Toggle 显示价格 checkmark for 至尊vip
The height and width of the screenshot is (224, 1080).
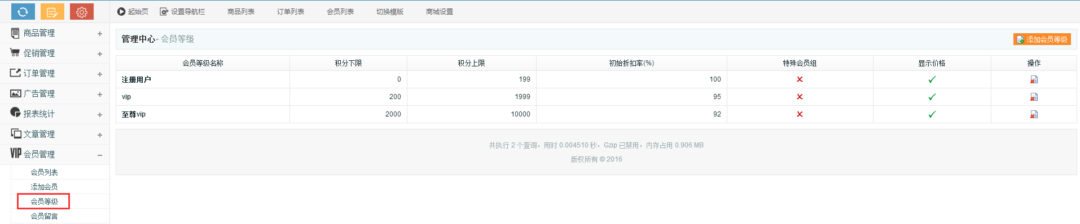pyautogui.click(x=932, y=114)
